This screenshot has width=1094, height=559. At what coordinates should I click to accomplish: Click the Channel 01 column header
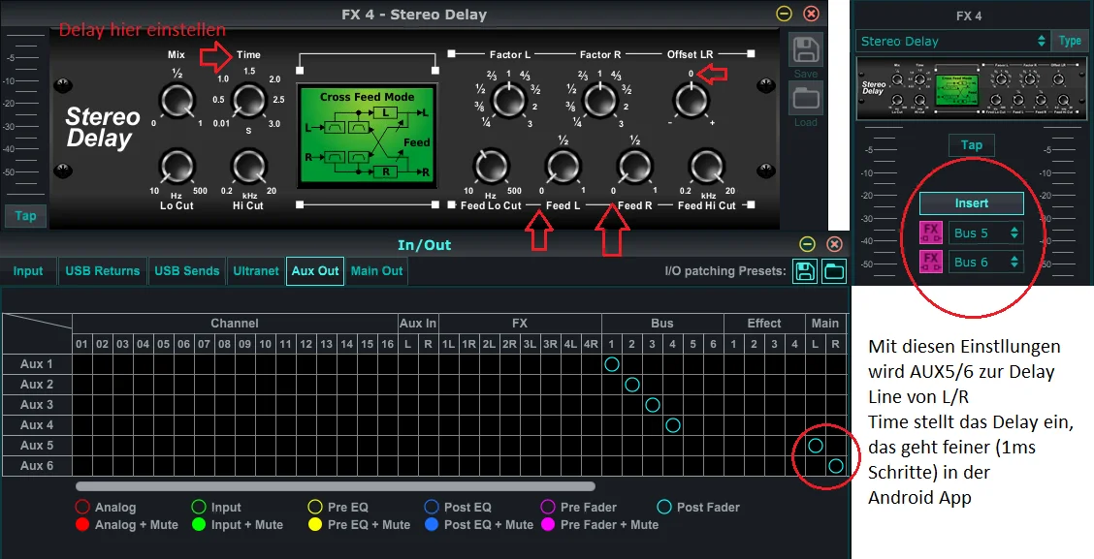[x=82, y=344]
